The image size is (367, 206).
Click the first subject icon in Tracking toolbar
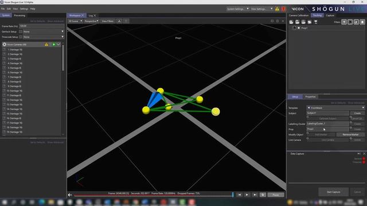click(x=291, y=22)
